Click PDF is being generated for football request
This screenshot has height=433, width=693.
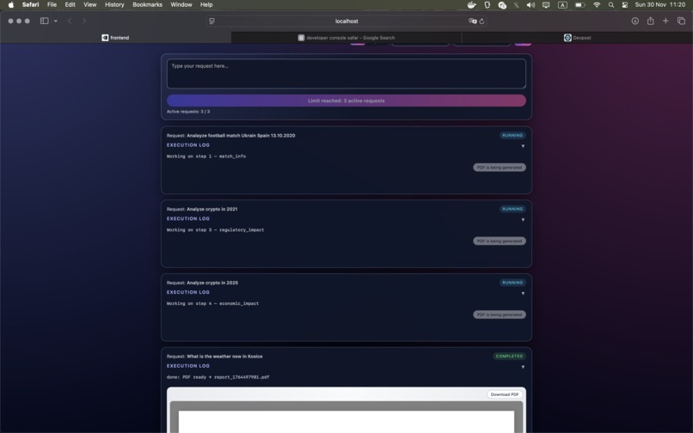click(500, 168)
